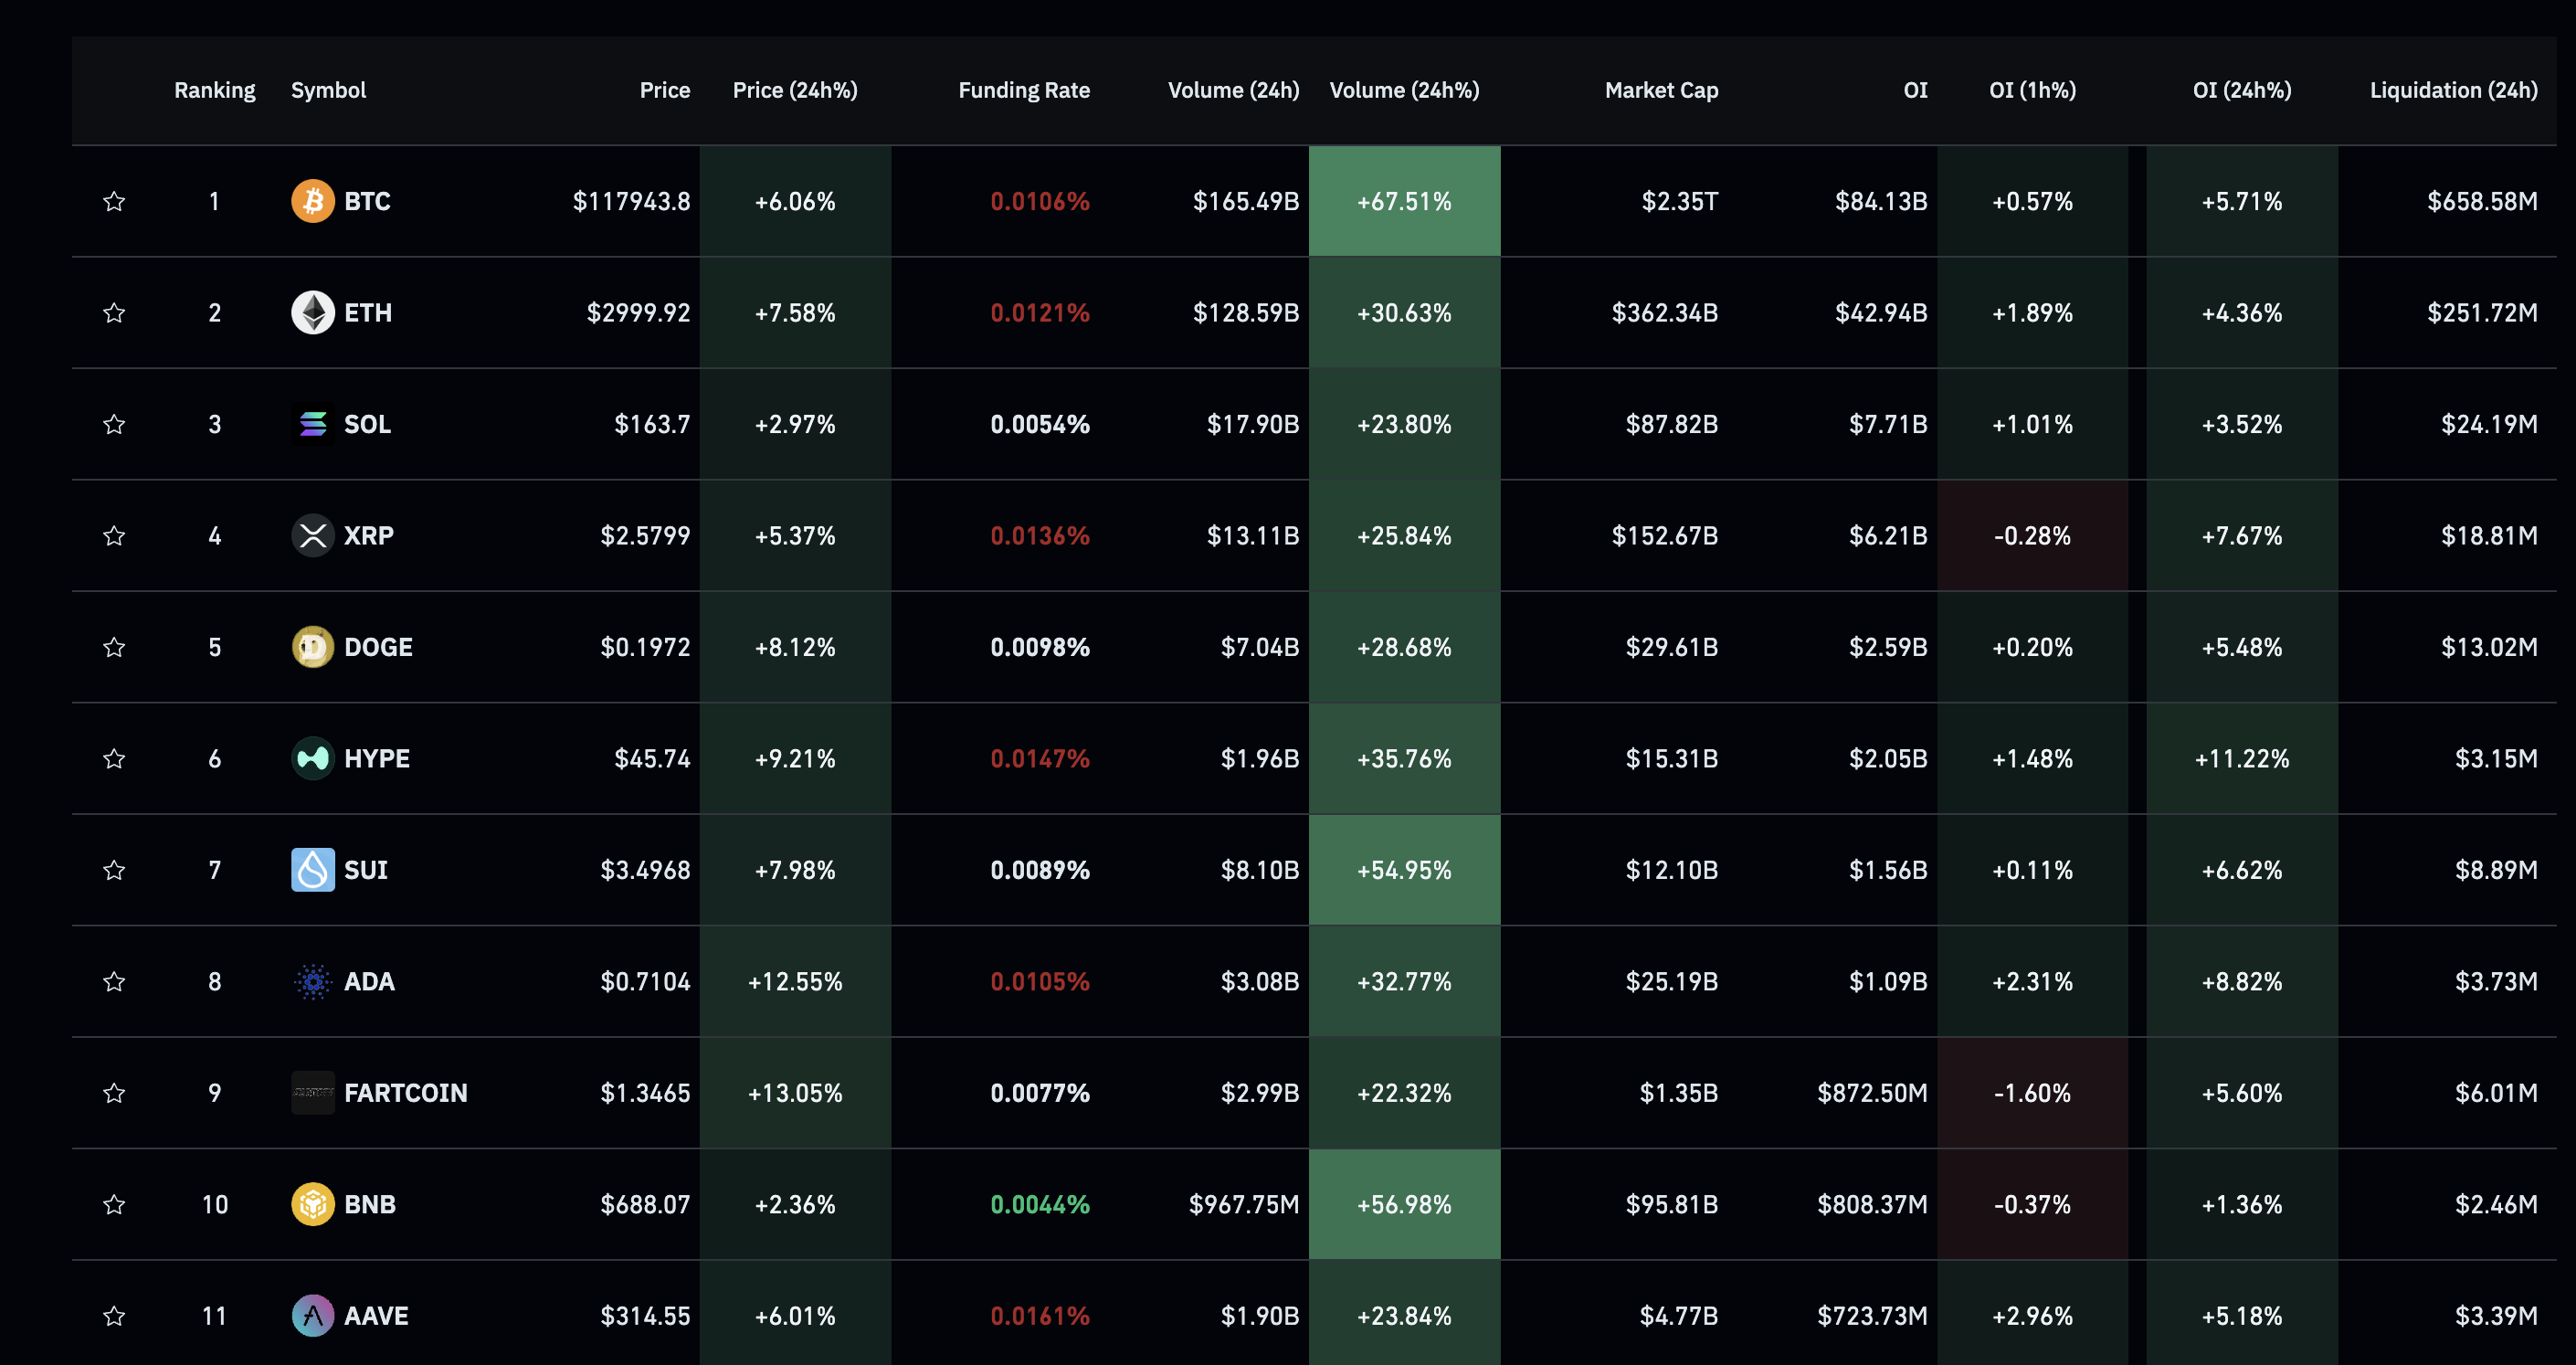Click the HYPE token icon
Image resolution: width=2576 pixels, height=1365 pixels.
point(312,758)
